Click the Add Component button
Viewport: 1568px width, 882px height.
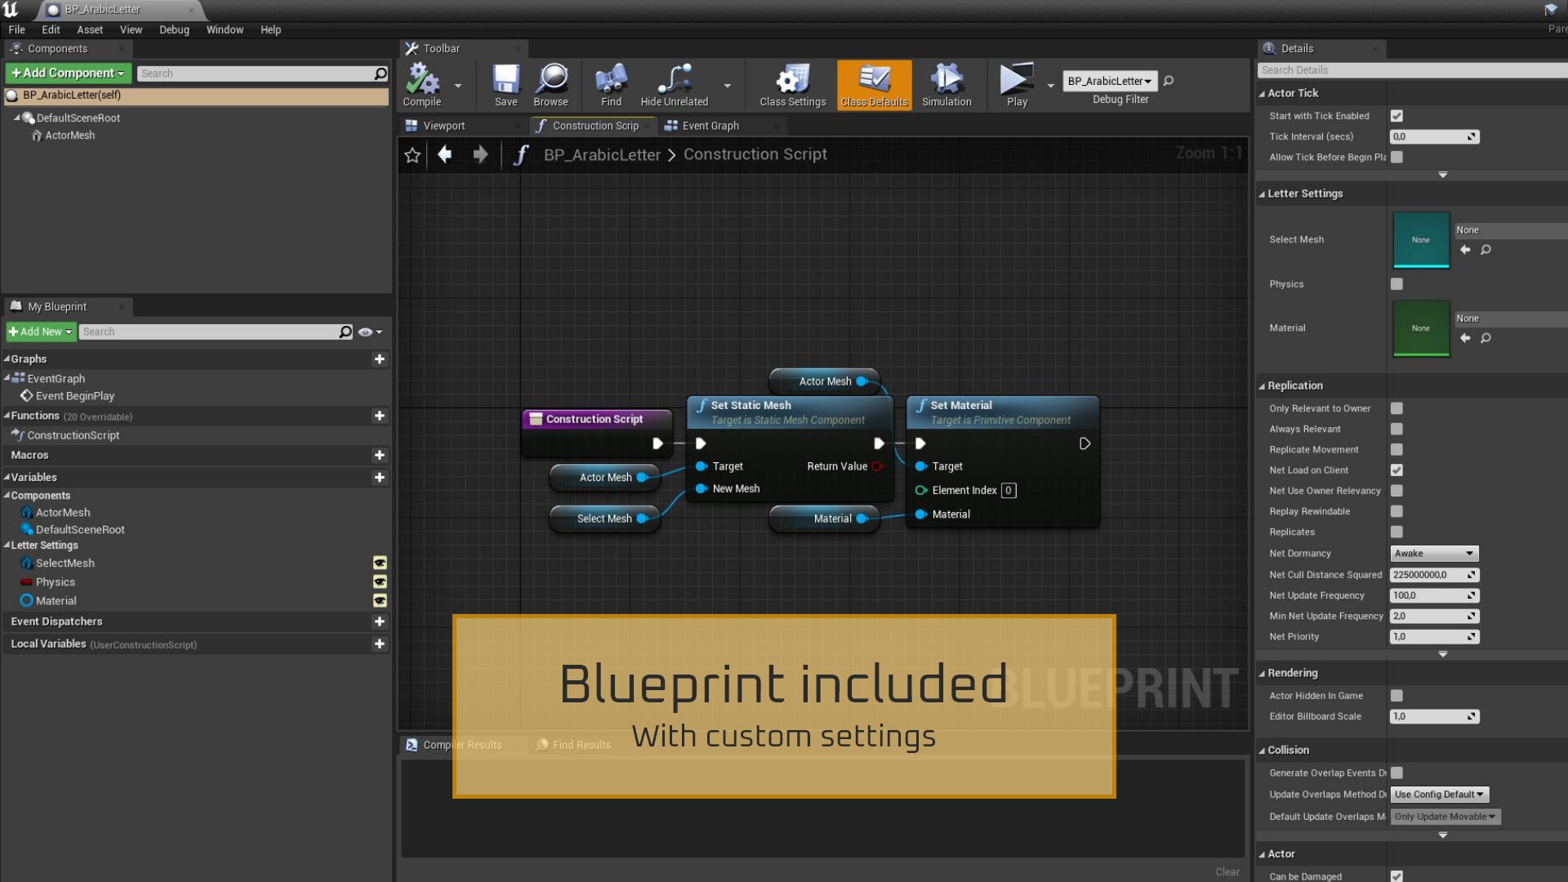point(68,73)
